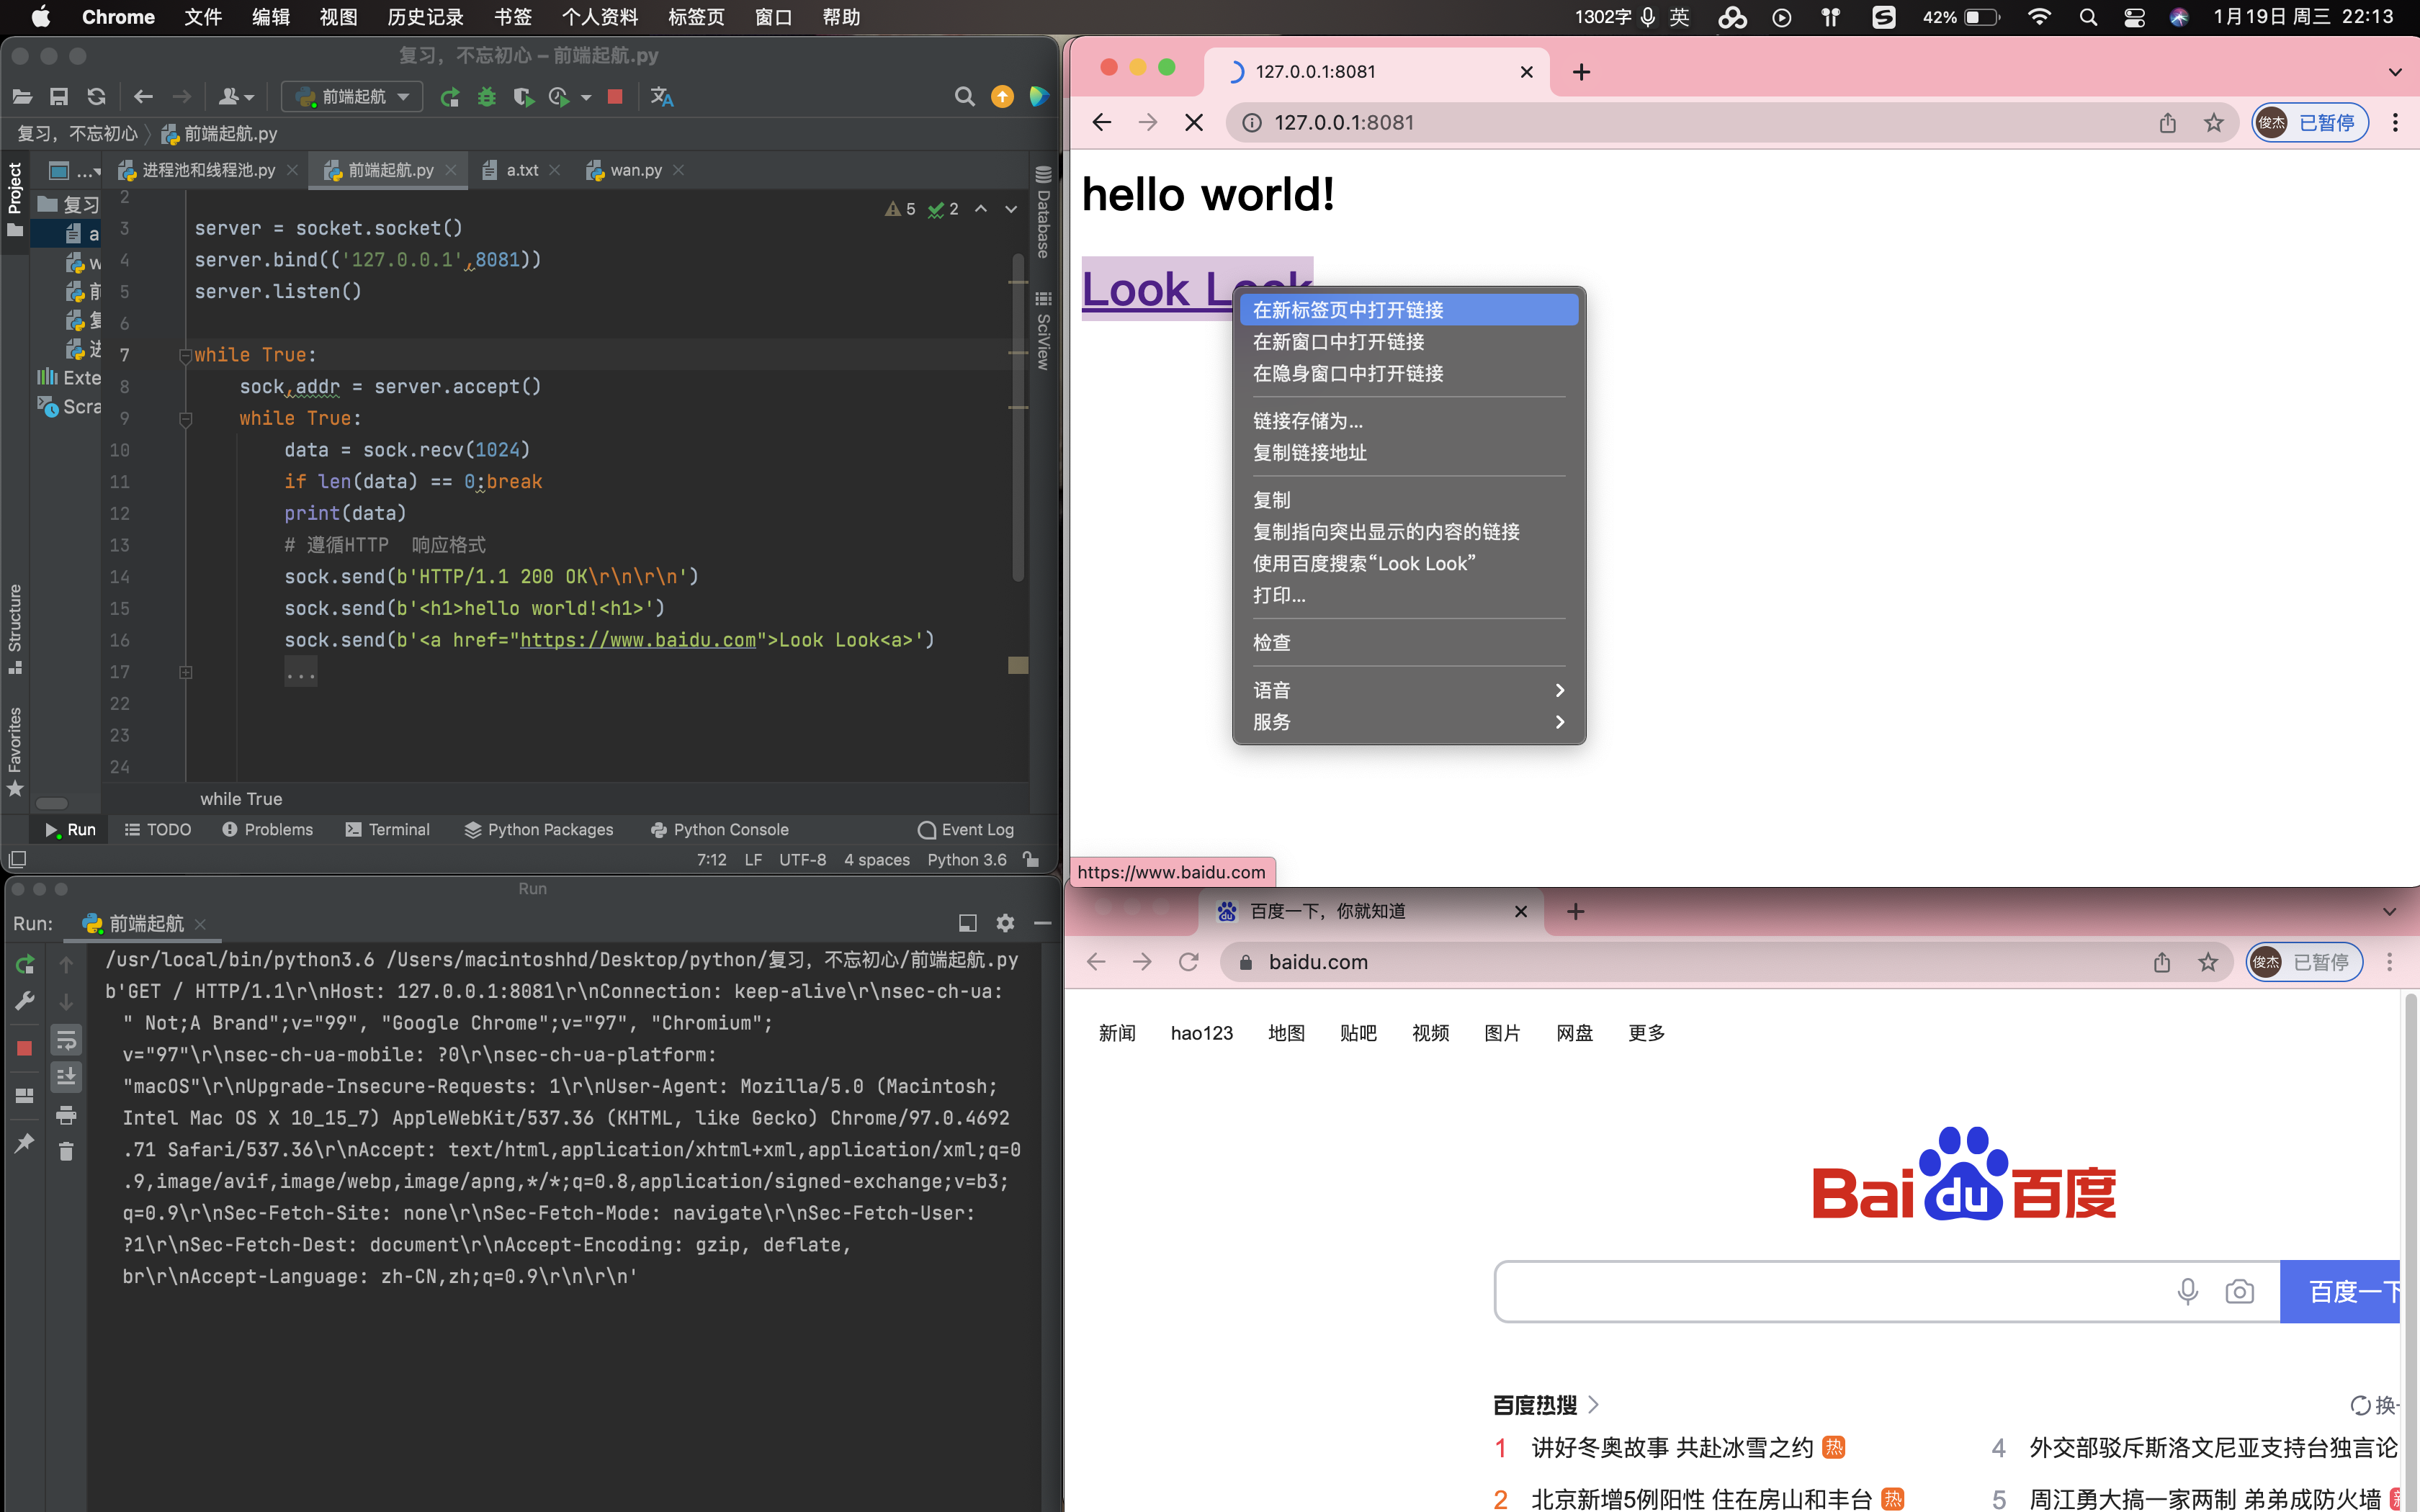Click the Debug bug icon in toolbar
The image size is (2420, 1512).
coord(487,97)
